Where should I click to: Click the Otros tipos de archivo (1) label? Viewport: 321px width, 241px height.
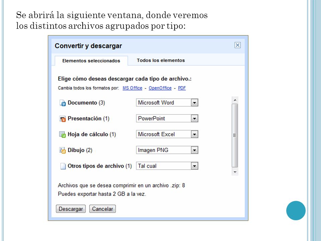[100, 166]
